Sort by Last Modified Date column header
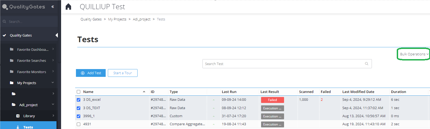 358,92
